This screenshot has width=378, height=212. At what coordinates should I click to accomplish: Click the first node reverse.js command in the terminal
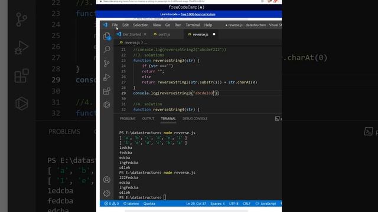[x=180, y=132]
